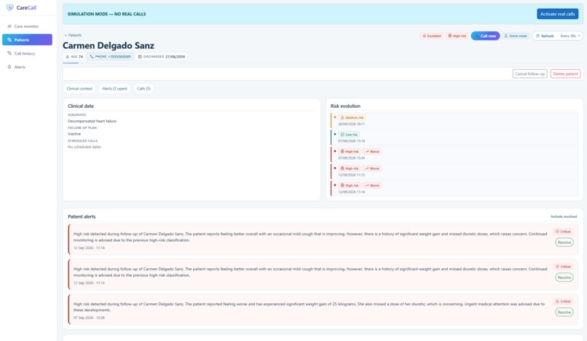Click the alert text mentioning 25 kilograms

pyautogui.click(x=309, y=307)
